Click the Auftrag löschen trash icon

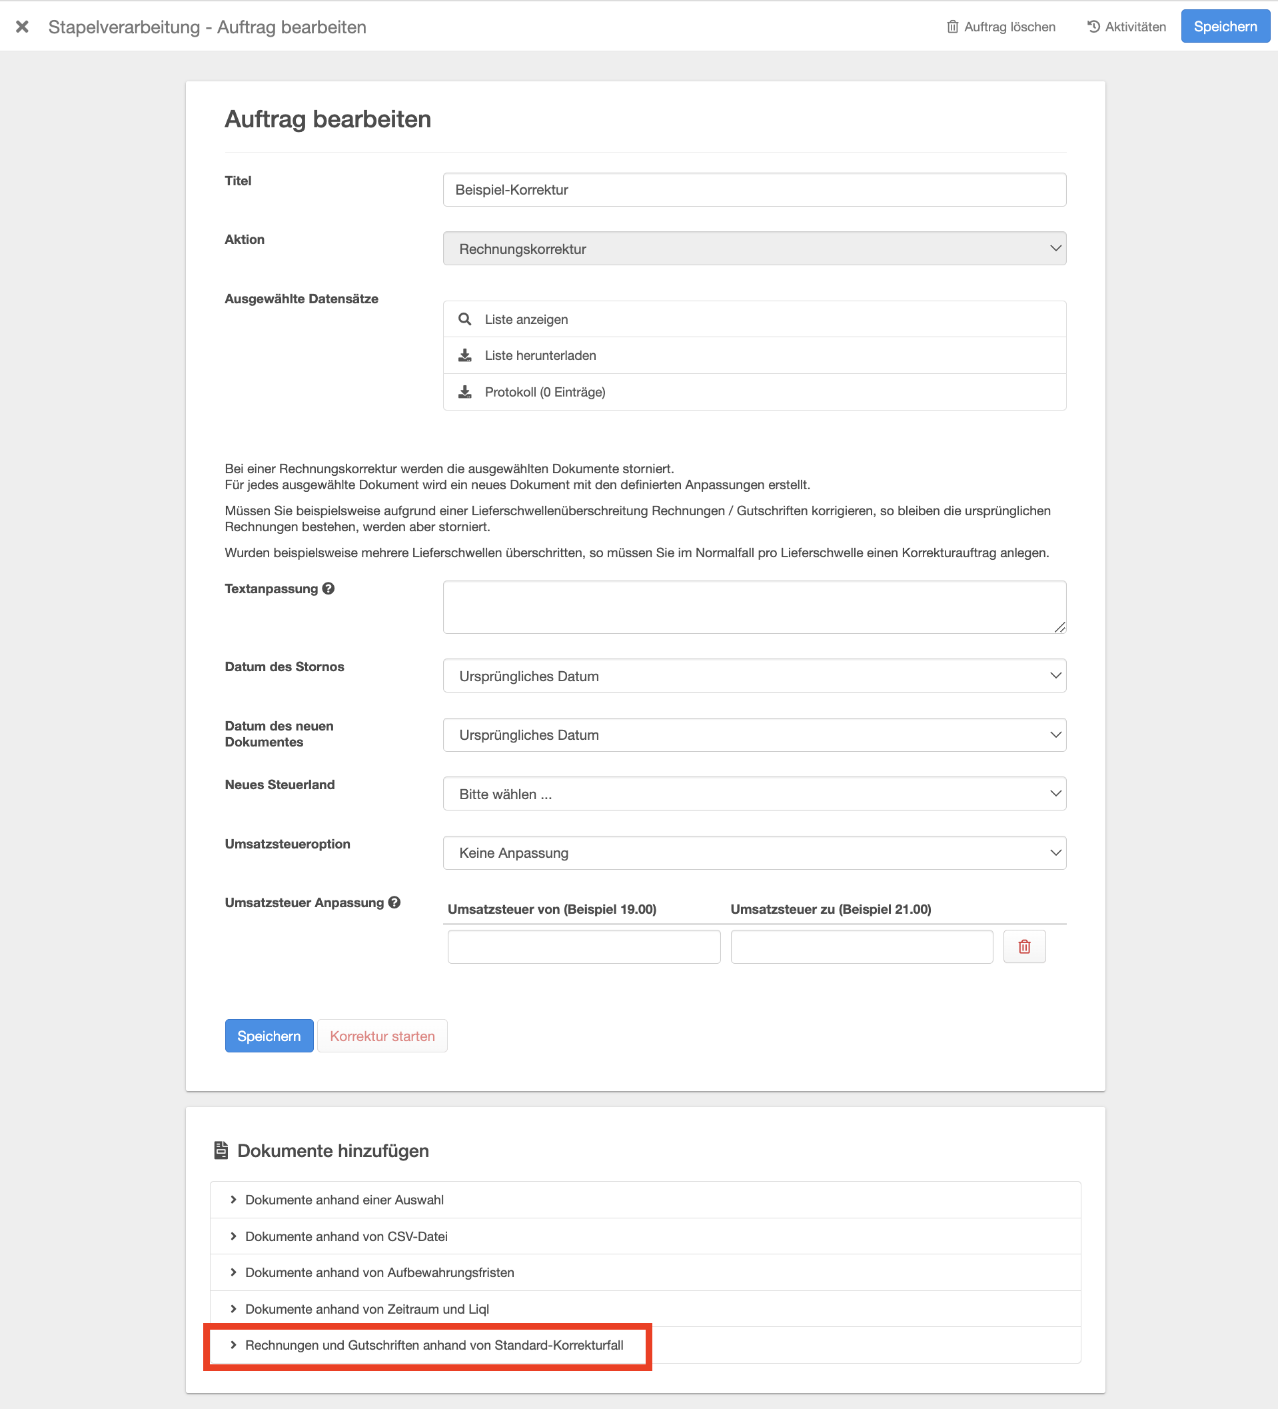952,27
